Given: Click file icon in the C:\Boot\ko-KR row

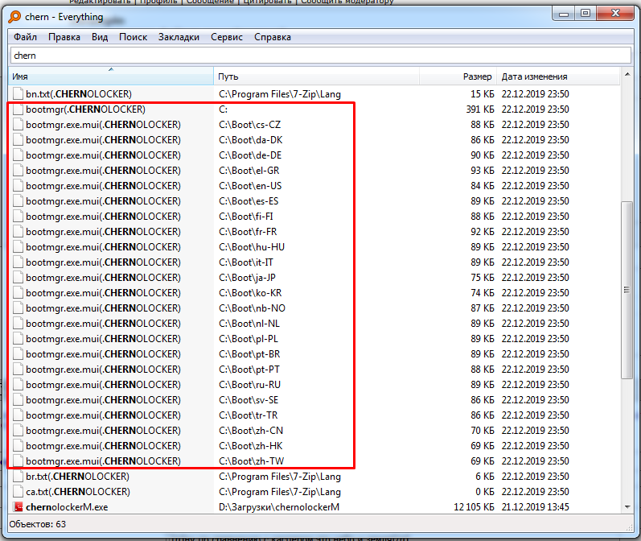Looking at the screenshot, I should (x=18, y=293).
